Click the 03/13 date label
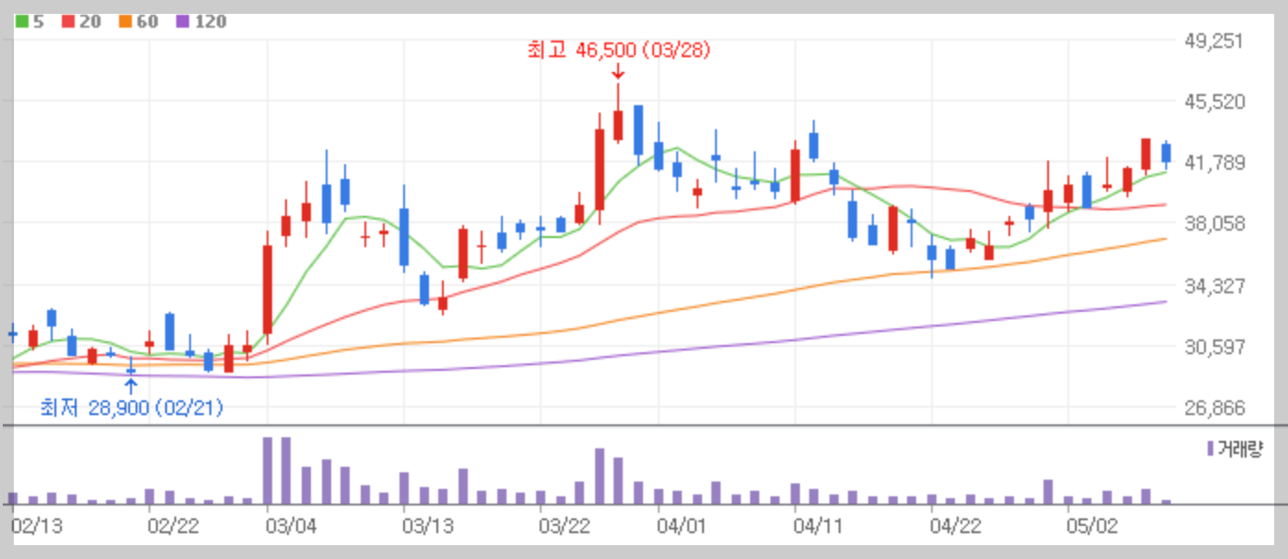Viewport: 1288px width, 559px height. click(428, 526)
